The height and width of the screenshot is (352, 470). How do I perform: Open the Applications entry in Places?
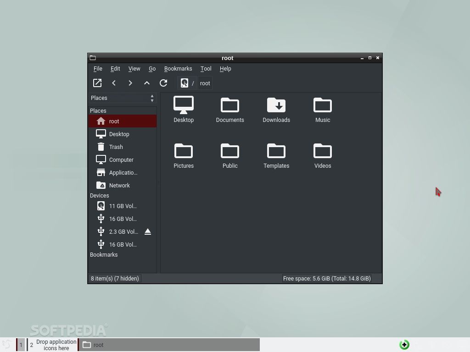pos(123,172)
